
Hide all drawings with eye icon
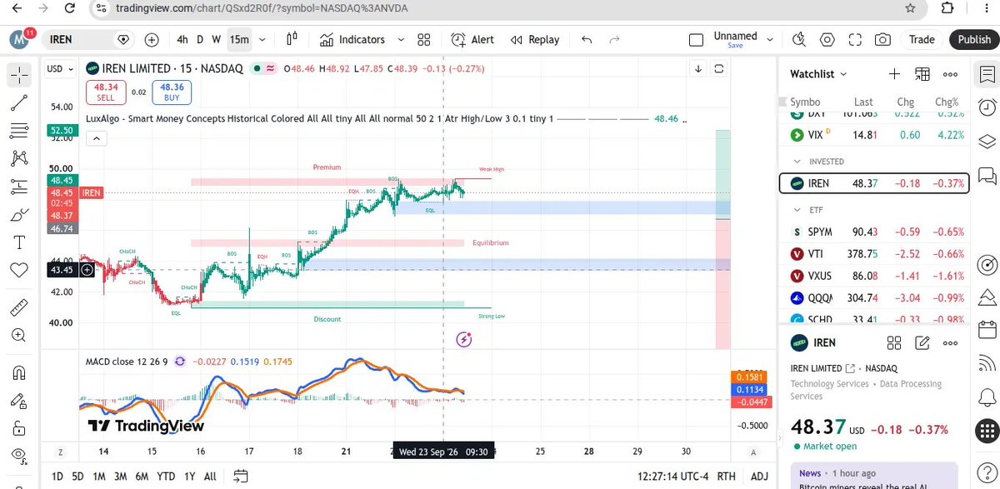[19, 456]
